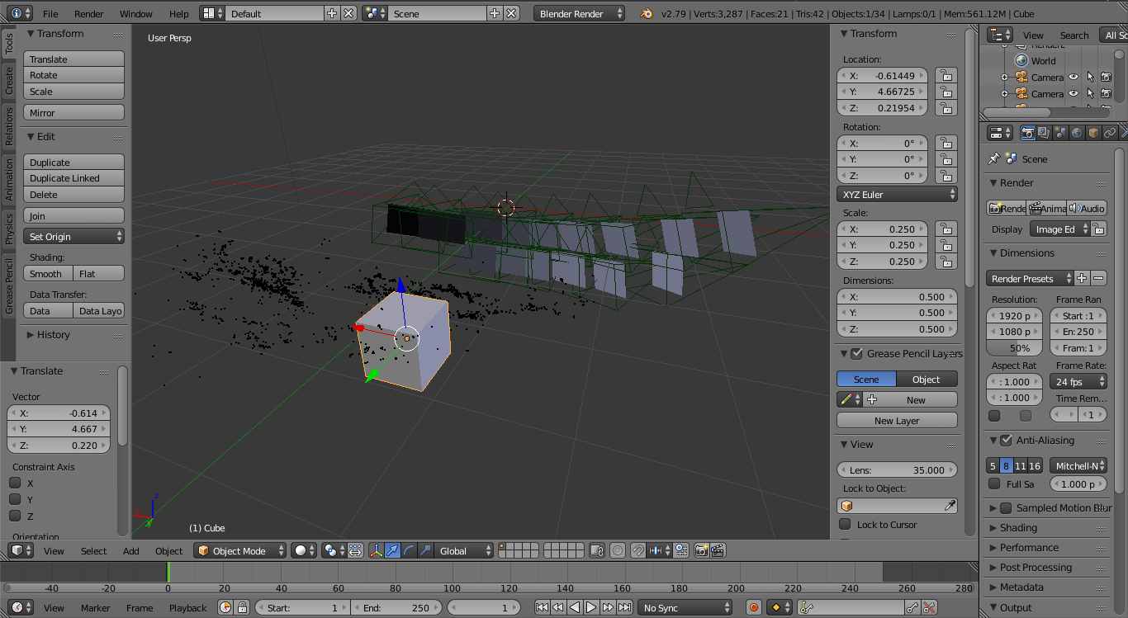Open the Outliner editor type selector

[1000, 35]
